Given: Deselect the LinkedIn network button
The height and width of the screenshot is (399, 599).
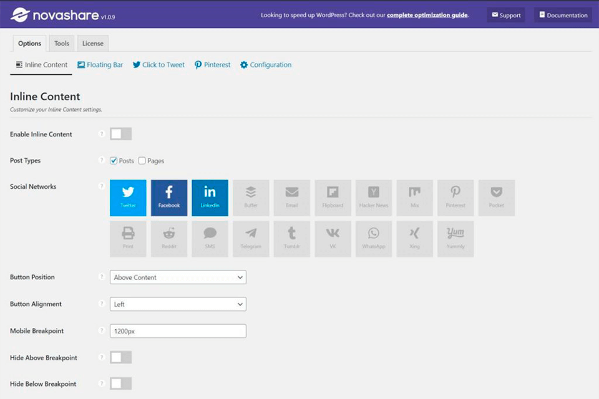Looking at the screenshot, I should click(210, 198).
